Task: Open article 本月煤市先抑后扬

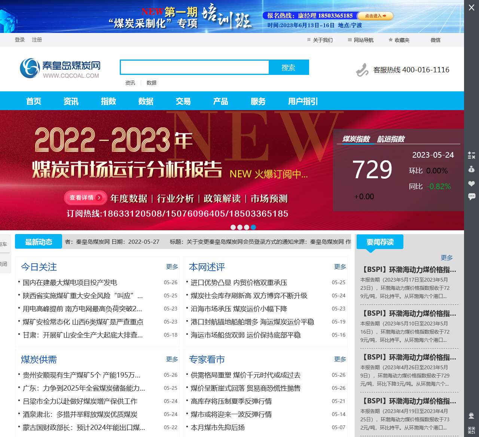Action: click(x=218, y=428)
